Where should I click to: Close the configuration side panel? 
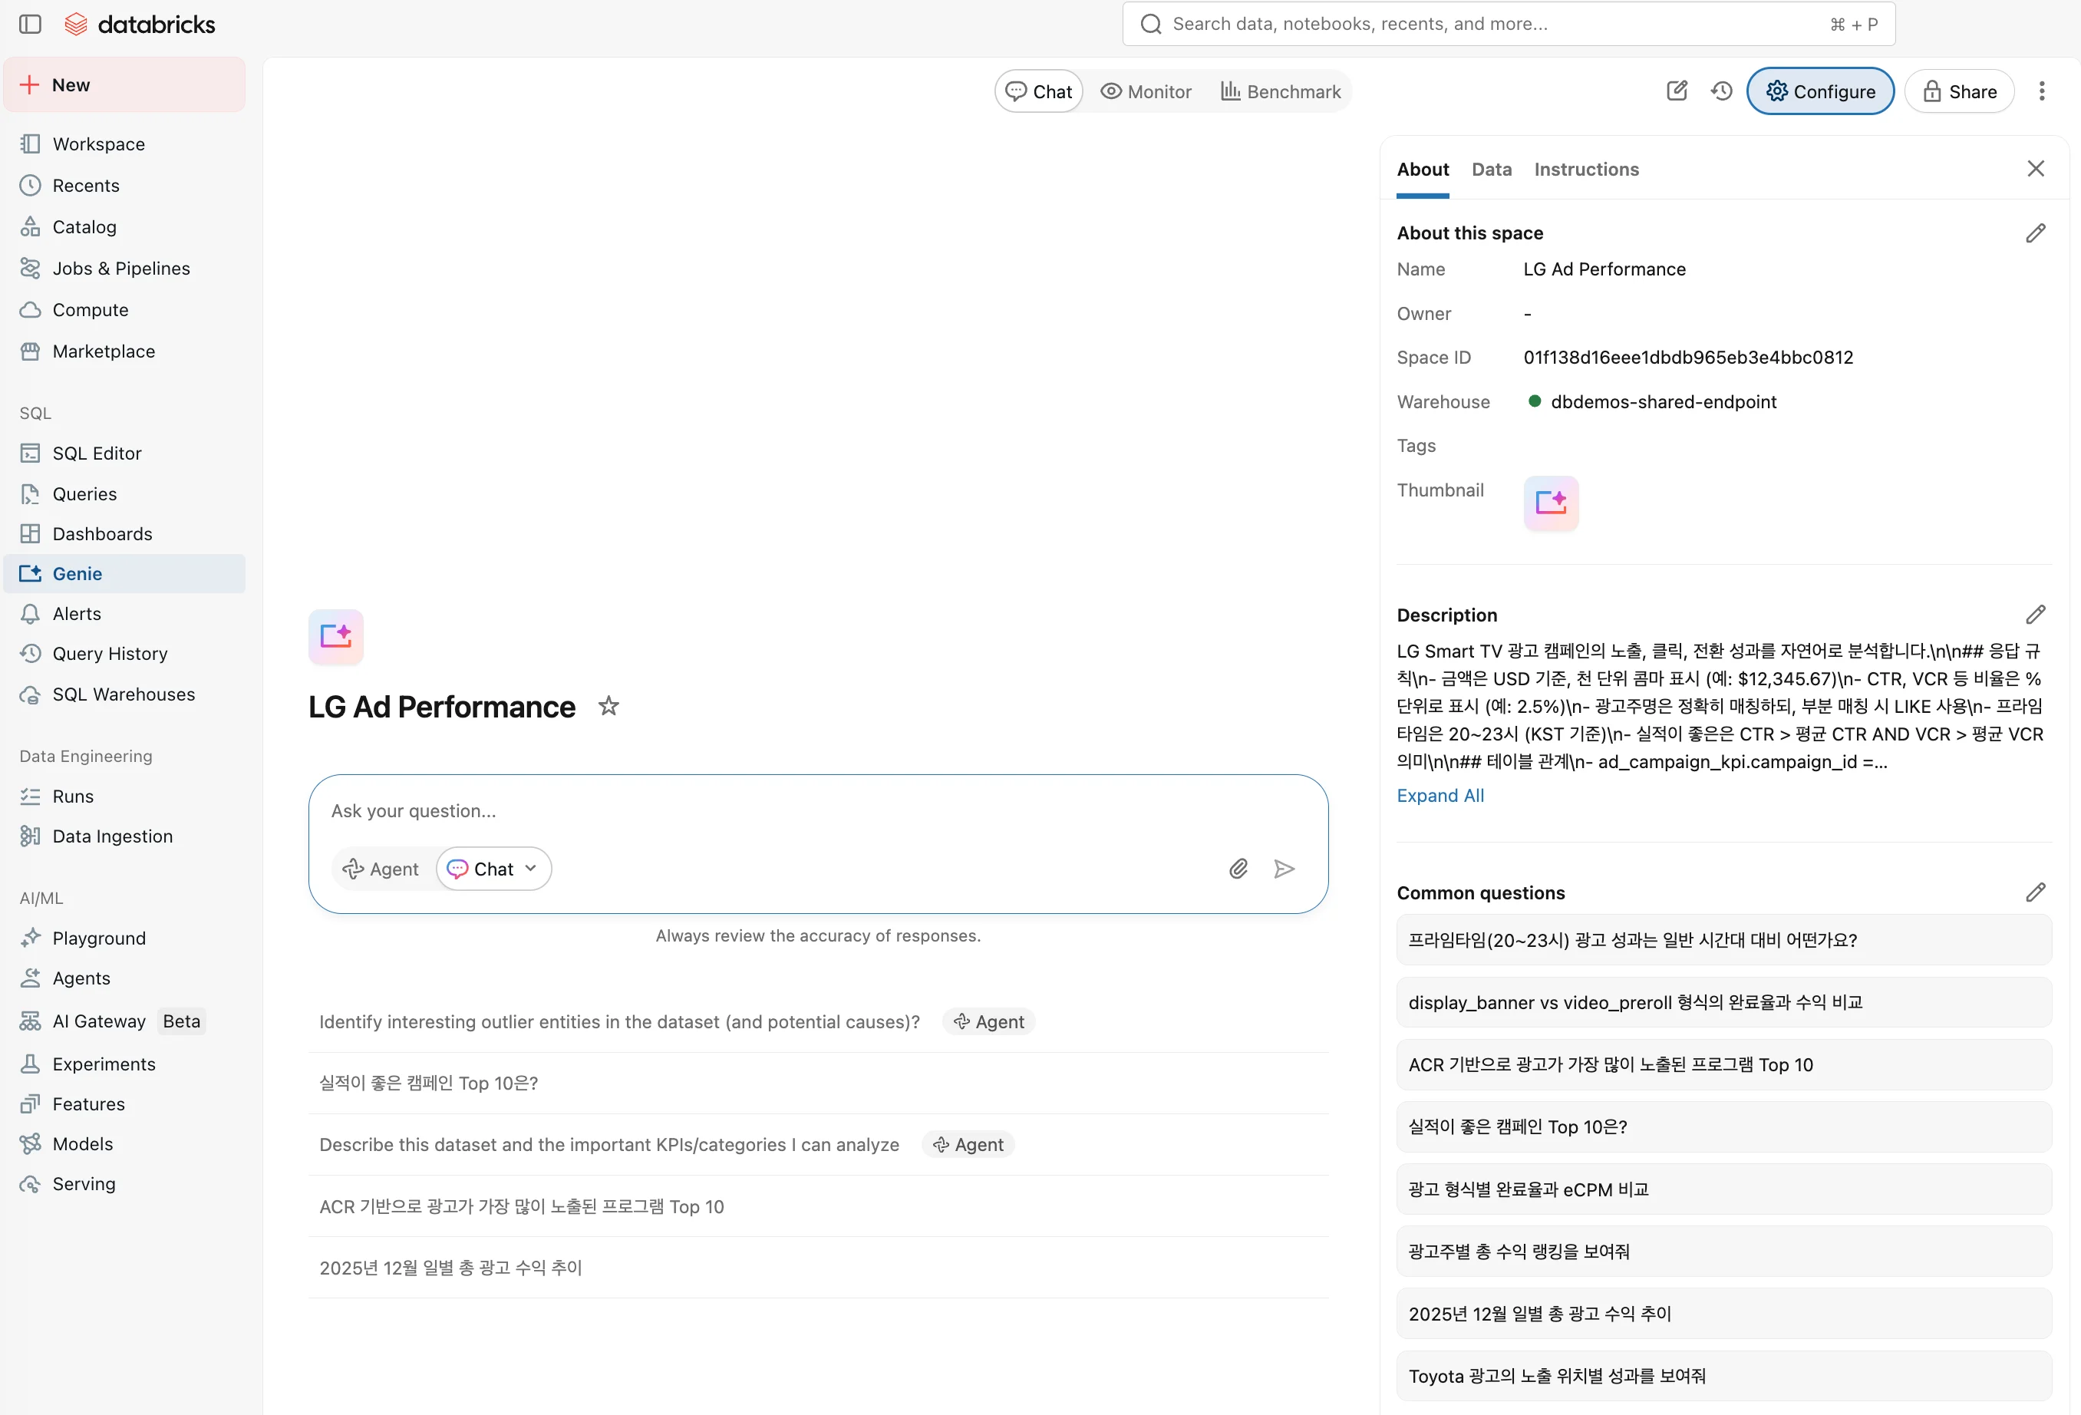(2035, 170)
